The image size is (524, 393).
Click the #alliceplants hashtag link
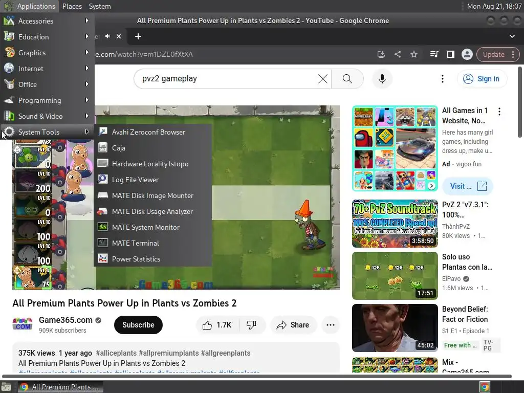[x=116, y=353]
